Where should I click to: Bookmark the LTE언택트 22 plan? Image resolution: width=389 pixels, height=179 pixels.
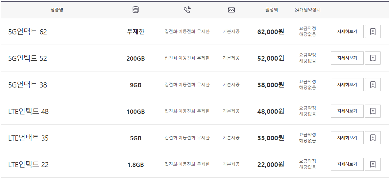click(x=373, y=165)
